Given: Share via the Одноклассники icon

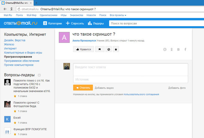Looking at the screenshot, I should tap(172, 49).
